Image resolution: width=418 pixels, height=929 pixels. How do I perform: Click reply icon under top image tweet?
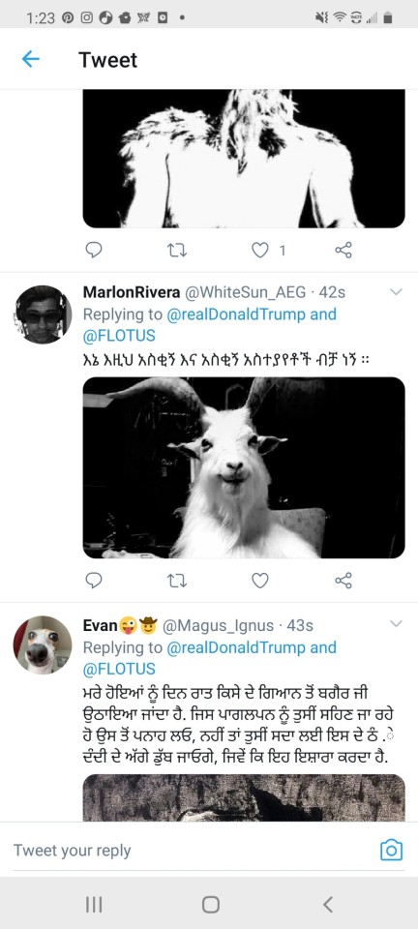point(94,250)
